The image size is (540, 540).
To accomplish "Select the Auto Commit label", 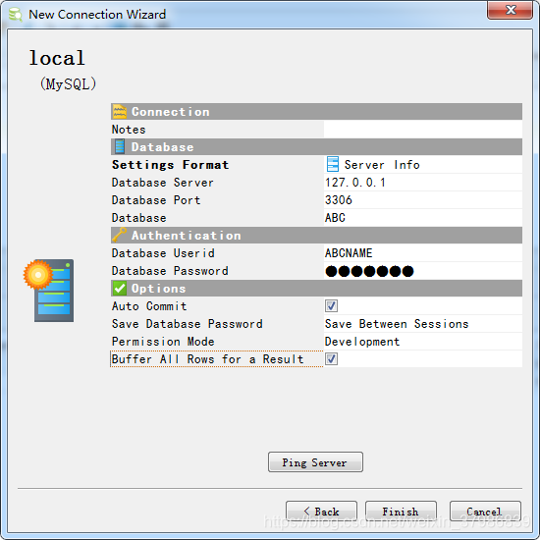I will [x=149, y=305].
